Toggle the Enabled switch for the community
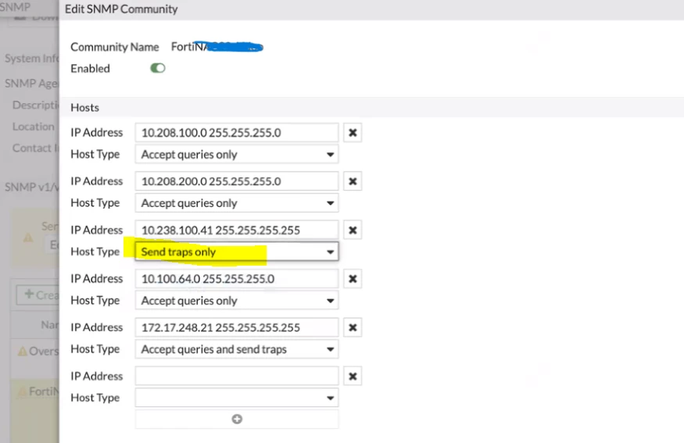The width and height of the screenshot is (684, 443). 157,68
